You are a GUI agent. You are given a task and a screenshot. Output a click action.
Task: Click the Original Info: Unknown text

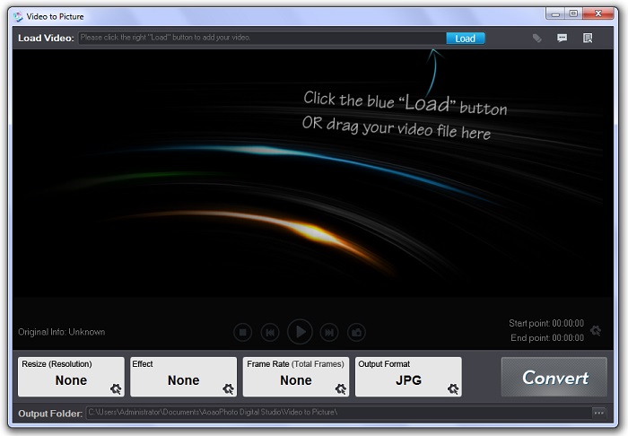(62, 332)
